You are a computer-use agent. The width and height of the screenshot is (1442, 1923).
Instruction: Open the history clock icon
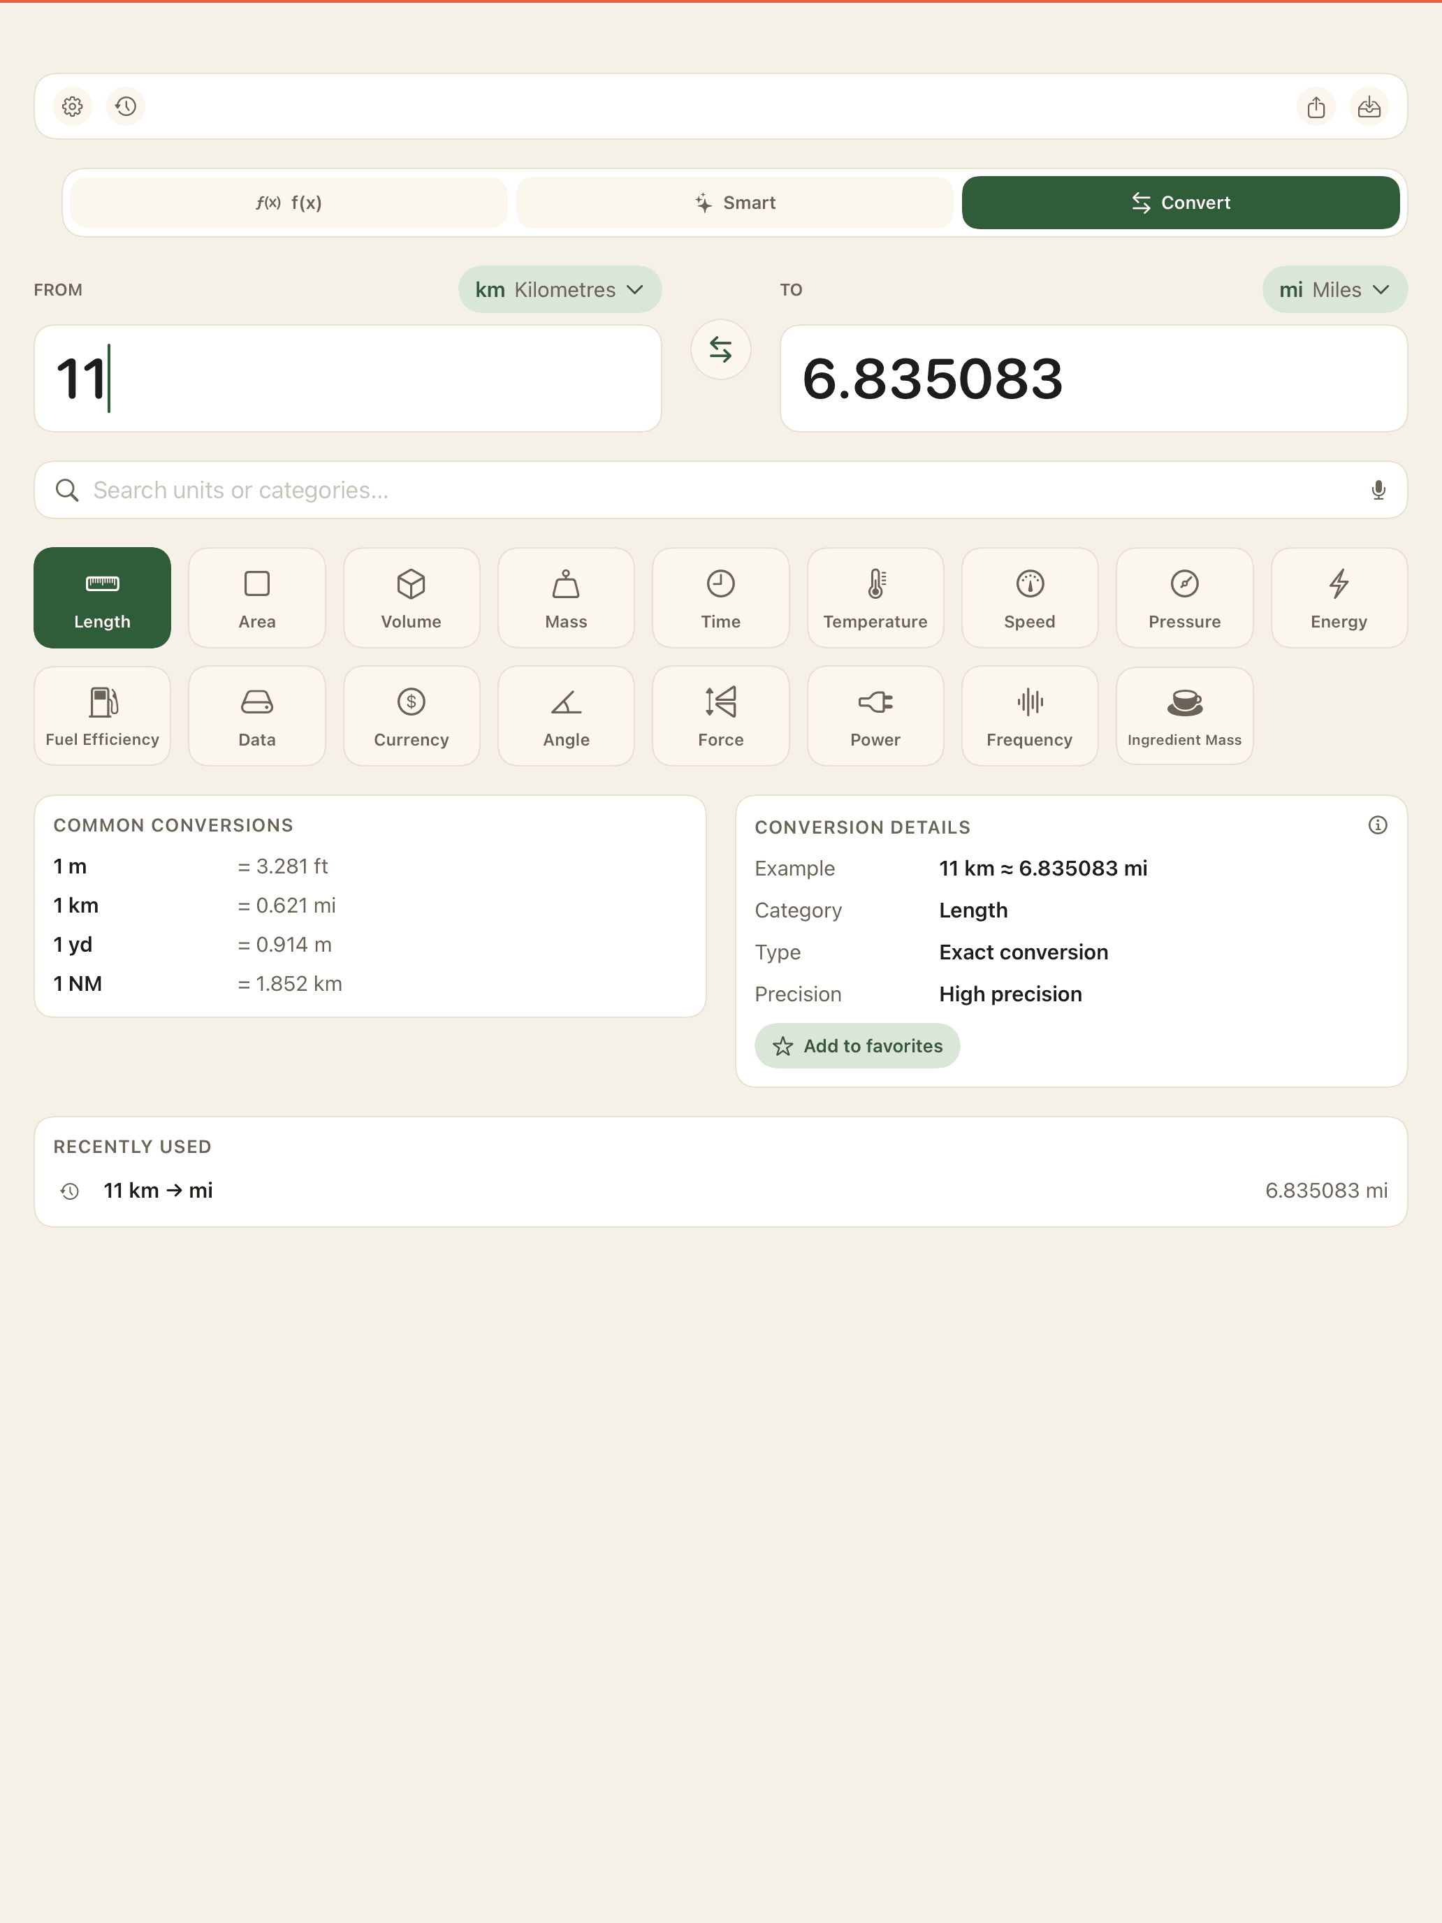tap(126, 106)
